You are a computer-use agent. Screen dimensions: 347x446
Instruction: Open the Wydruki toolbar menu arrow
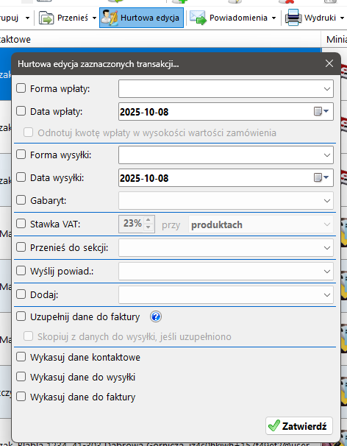click(x=342, y=18)
